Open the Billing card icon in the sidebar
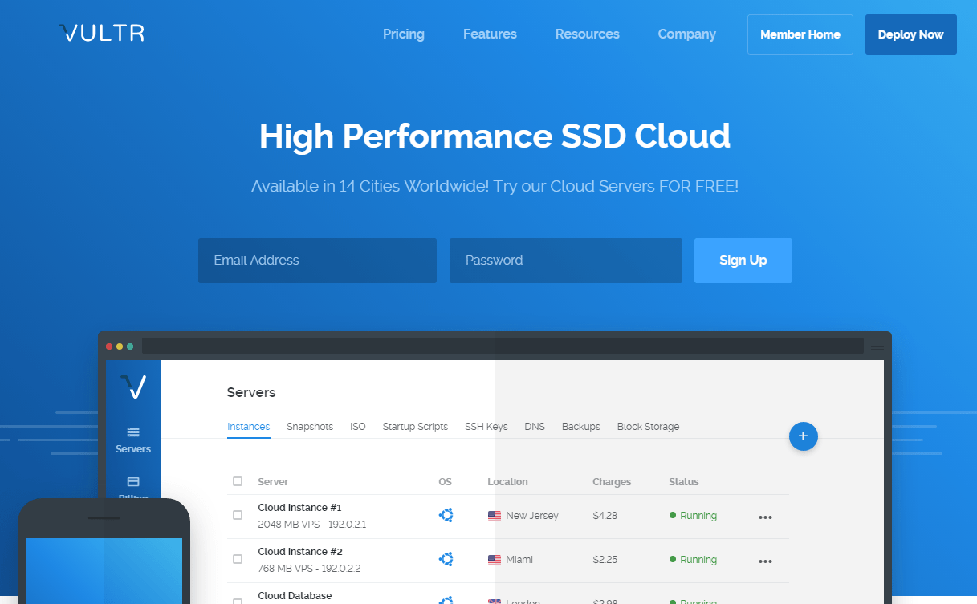The image size is (977, 604). tap(133, 481)
